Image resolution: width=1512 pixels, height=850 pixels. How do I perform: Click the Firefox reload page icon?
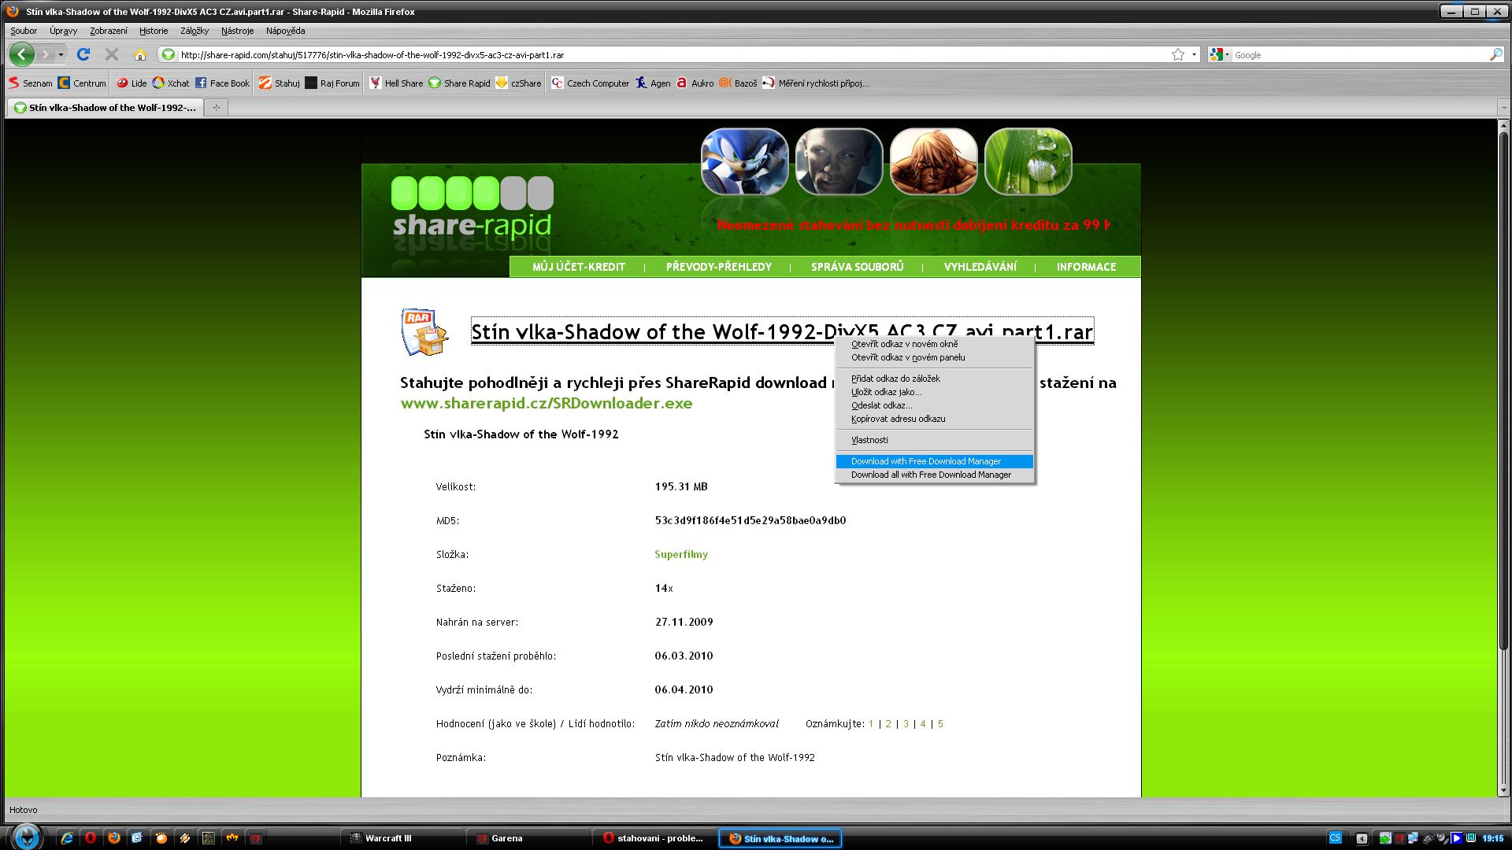(x=83, y=54)
